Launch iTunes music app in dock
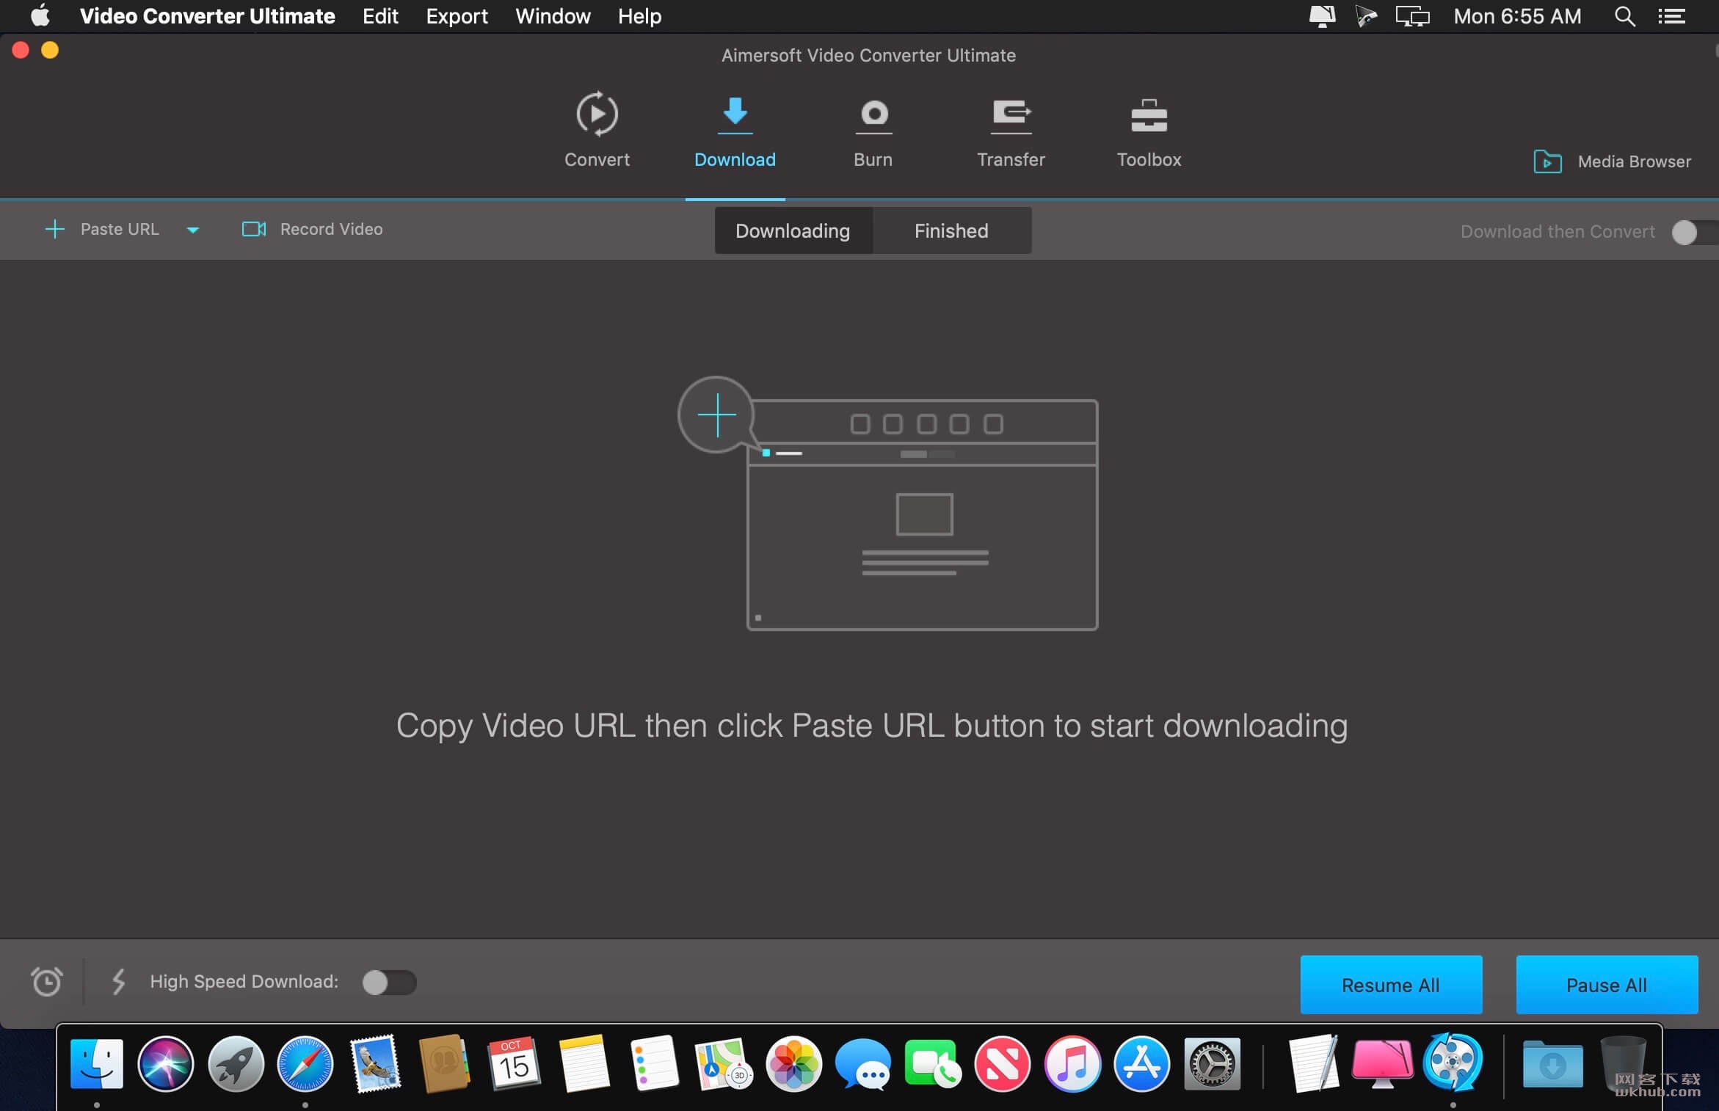The image size is (1719, 1111). pyautogui.click(x=1072, y=1063)
